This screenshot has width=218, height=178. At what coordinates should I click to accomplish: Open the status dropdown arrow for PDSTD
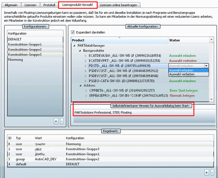point(206,66)
